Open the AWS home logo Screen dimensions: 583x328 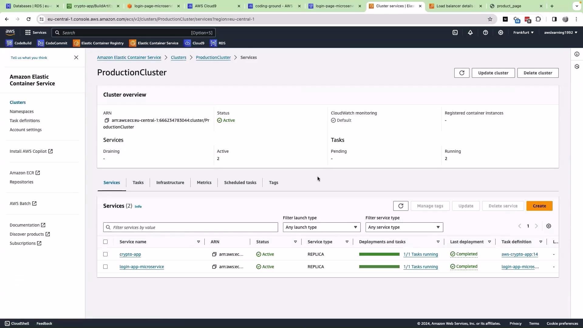coord(10,32)
